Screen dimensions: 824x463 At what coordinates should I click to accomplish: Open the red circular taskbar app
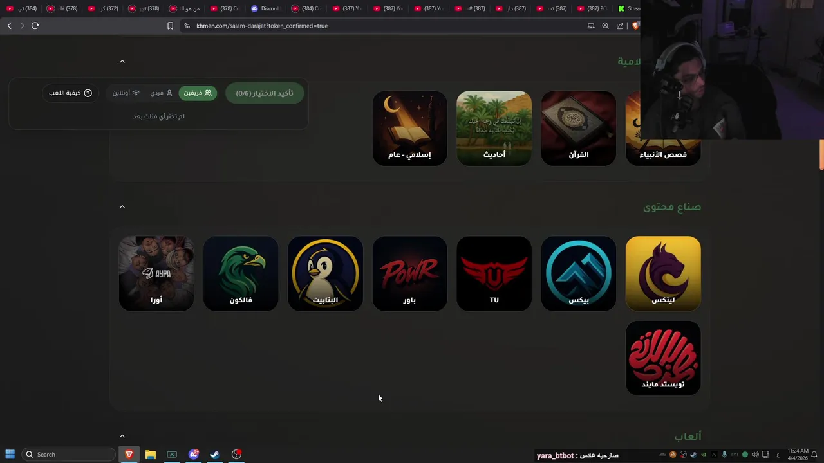(236, 455)
